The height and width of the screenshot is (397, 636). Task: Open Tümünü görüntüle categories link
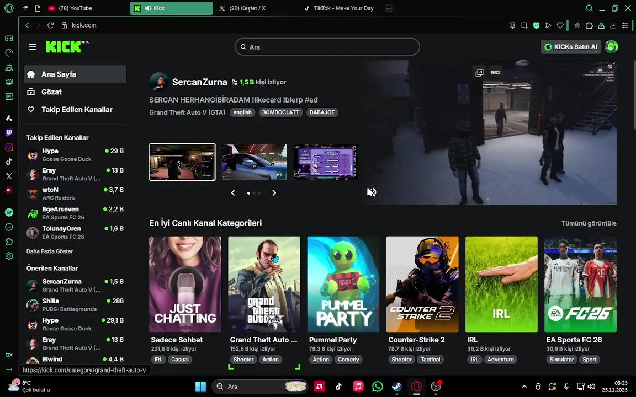click(589, 223)
